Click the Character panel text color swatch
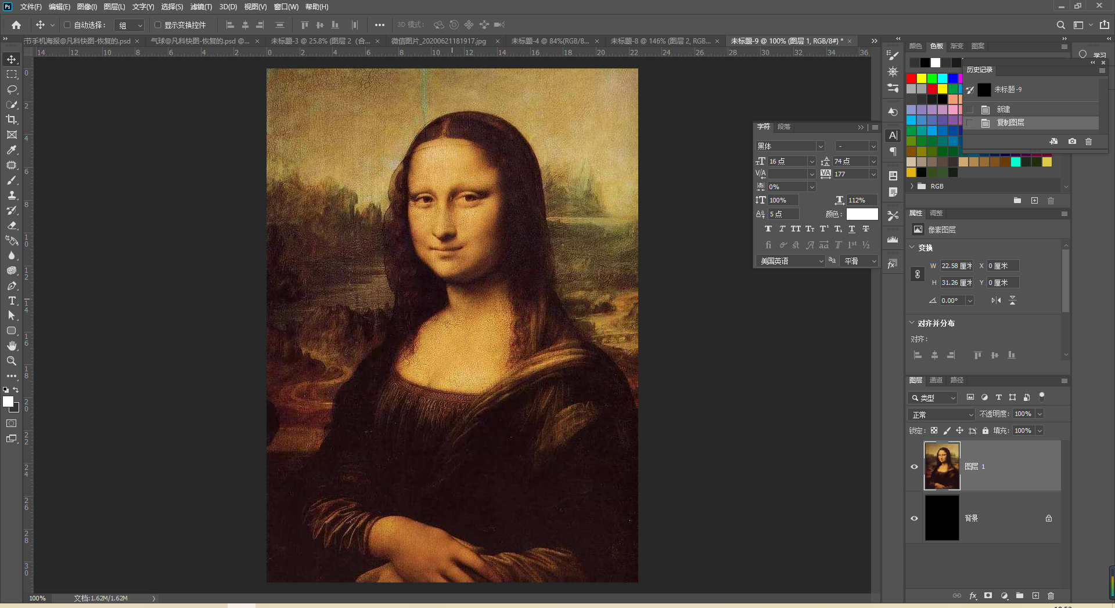Screen dimensions: 1115x608 click(x=862, y=214)
